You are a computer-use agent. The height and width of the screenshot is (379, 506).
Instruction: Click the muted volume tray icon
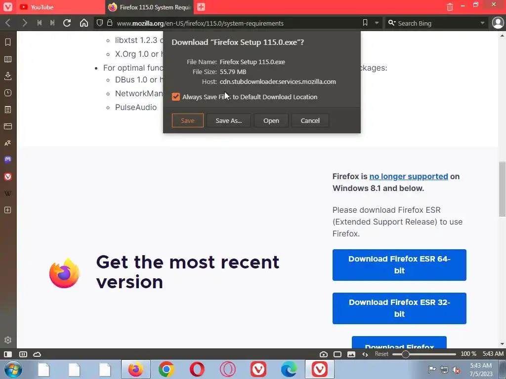pyautogui.click(x=456, y=370)
